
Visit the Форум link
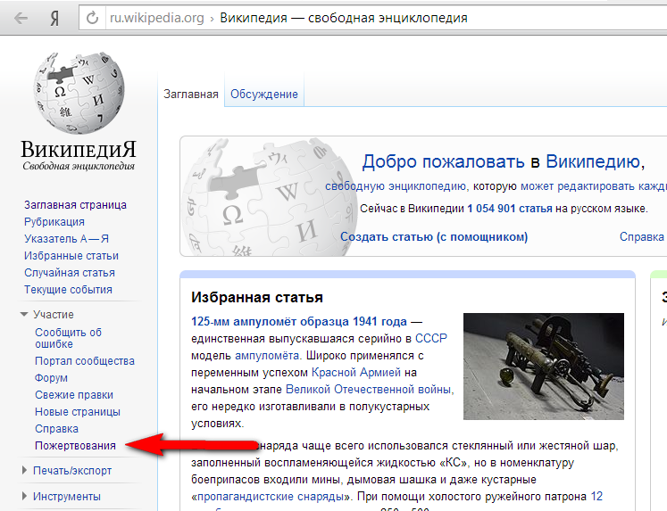[51, 377]
